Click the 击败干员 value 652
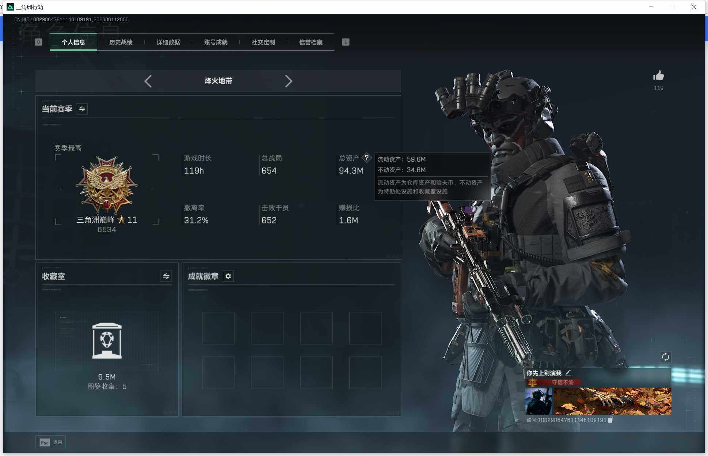The height and width of the screenshot is (456, 708). [269, 221]
